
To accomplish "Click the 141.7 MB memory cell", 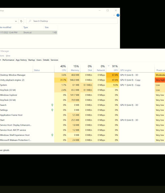I will tap(74, 95).
